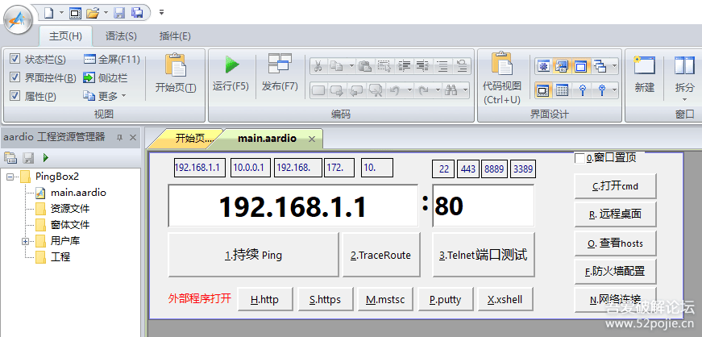The height and width of the screenshot is (337, 702).
Task: Click the open folder icon in quick toolbar
Action: tap(93, 13)
